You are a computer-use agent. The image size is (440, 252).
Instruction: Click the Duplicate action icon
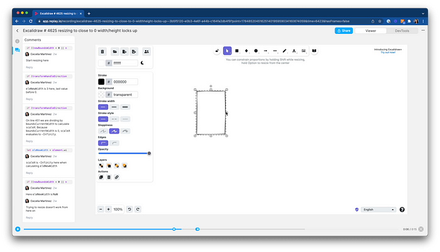(101, 177)
